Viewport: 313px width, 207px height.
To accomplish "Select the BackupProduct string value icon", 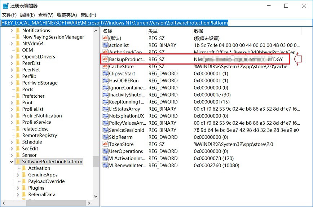I will 105,59.
